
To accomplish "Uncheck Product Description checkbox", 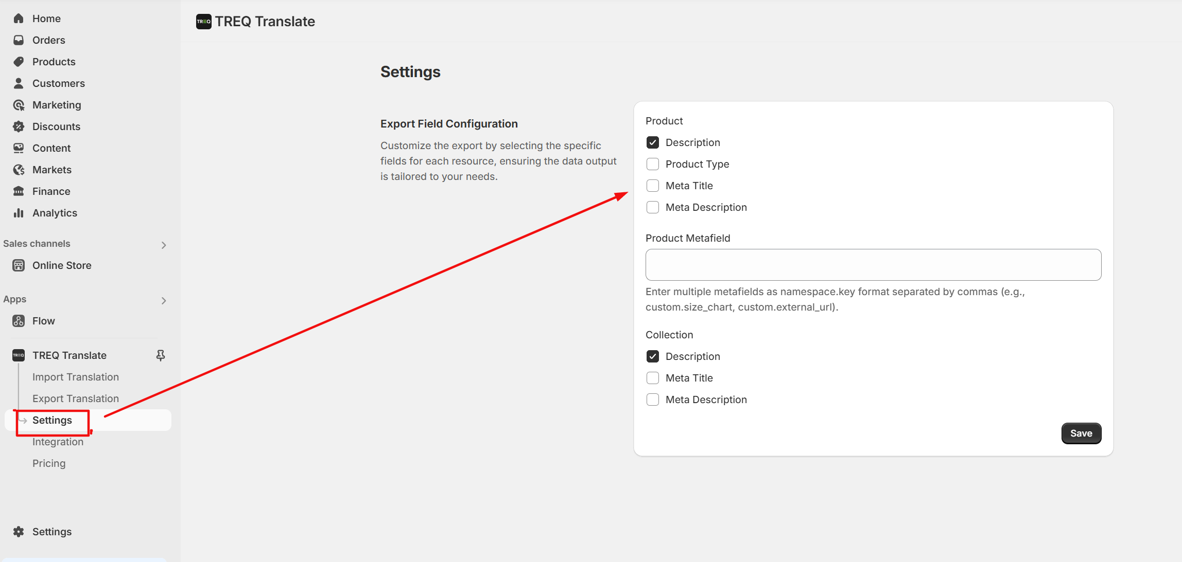I will [653, 142].
